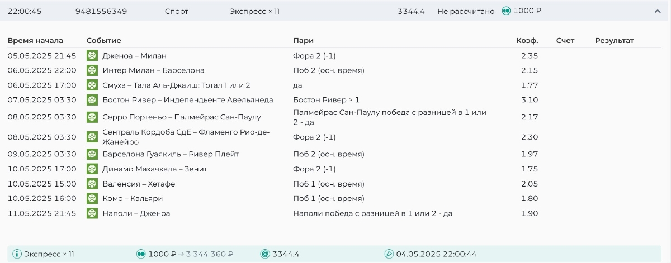Click the football icon beside Валенсия – Хетафе
Screen dimensions: 671x263
point(92,184)
